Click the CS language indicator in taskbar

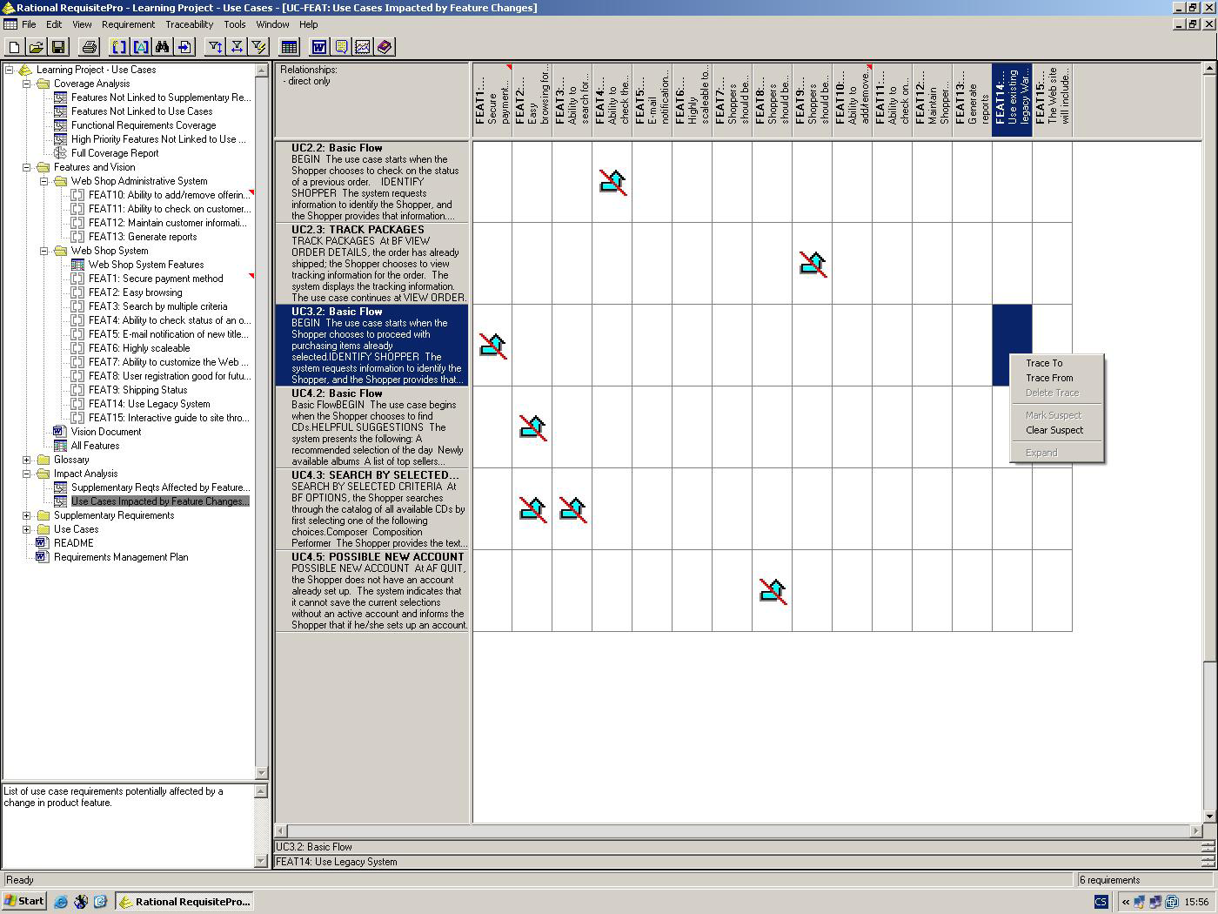point(1101,902)
